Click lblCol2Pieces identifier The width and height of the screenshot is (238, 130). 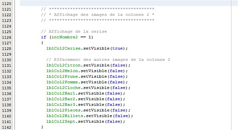[x=63, y=110]
